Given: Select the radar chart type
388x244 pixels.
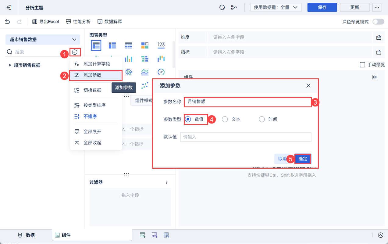Looking at the screenshot, I should pyautogui.click(x=129, y=72).
